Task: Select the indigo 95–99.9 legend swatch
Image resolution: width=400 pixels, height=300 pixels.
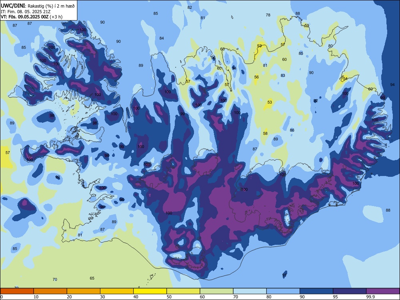Action: (350, 291)
